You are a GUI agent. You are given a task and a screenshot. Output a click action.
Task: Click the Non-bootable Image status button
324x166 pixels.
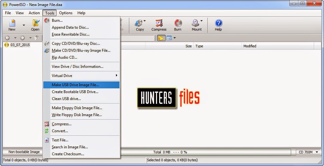(24, 152)
